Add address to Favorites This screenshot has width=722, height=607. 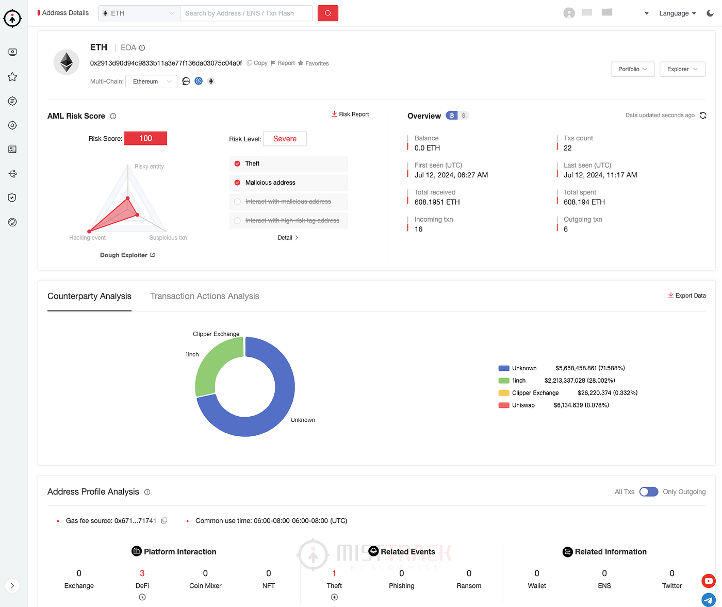click(313, 63)
